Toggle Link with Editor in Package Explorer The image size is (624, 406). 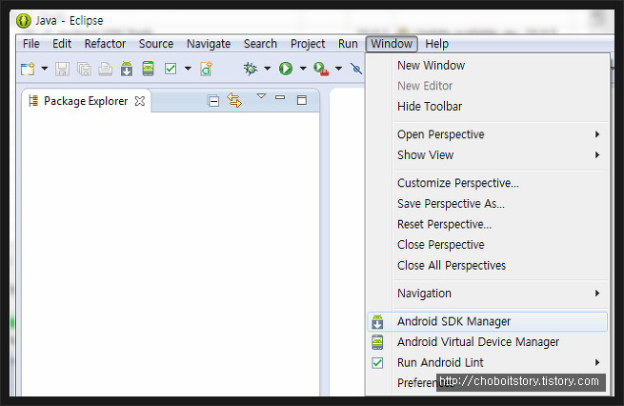pos(234,100)
